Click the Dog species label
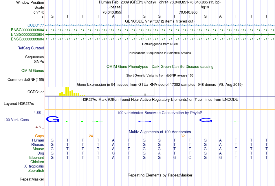 pyautogui.click(x=41, y=153)
